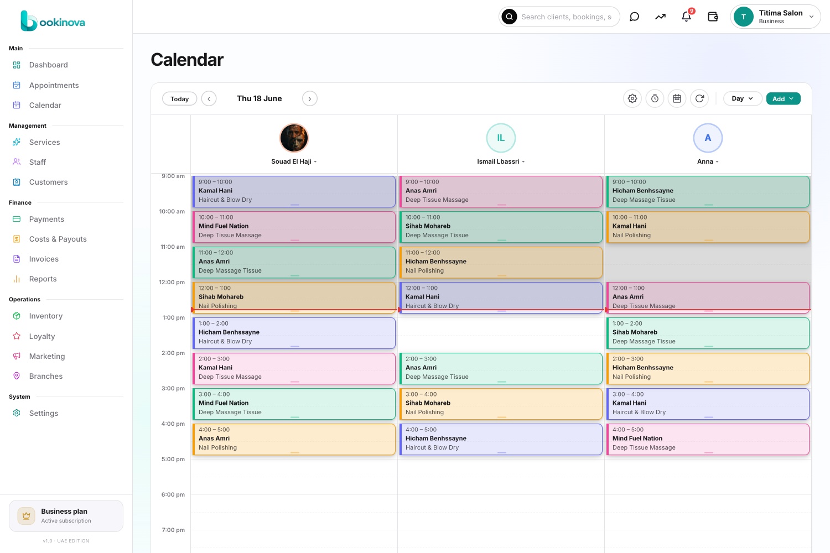The image size is (830, 553).
Task: Open the wallet icon in header
Action: [713, 17]
